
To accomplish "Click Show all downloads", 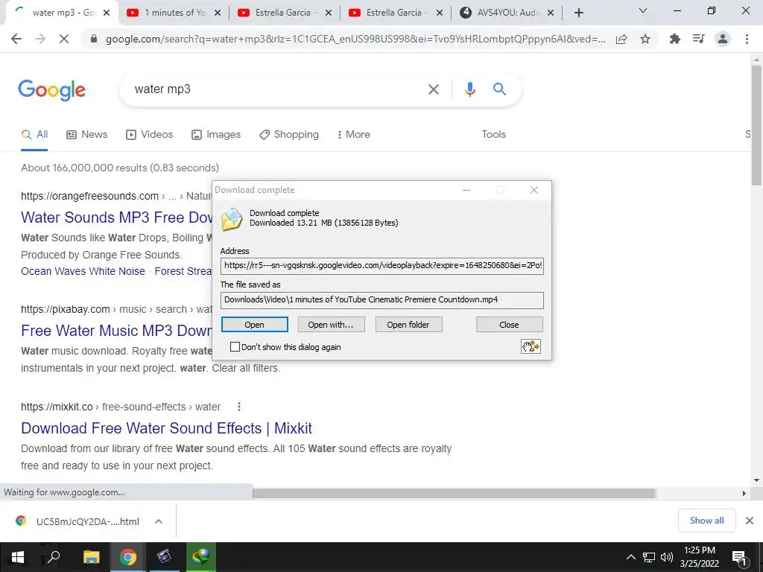I will [x=706, y=521].
